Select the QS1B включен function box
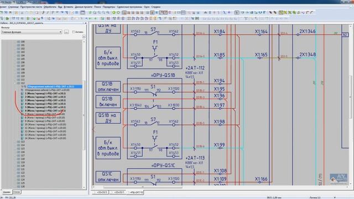This screenshot has height=199, width=354. [x=108, y=102]
